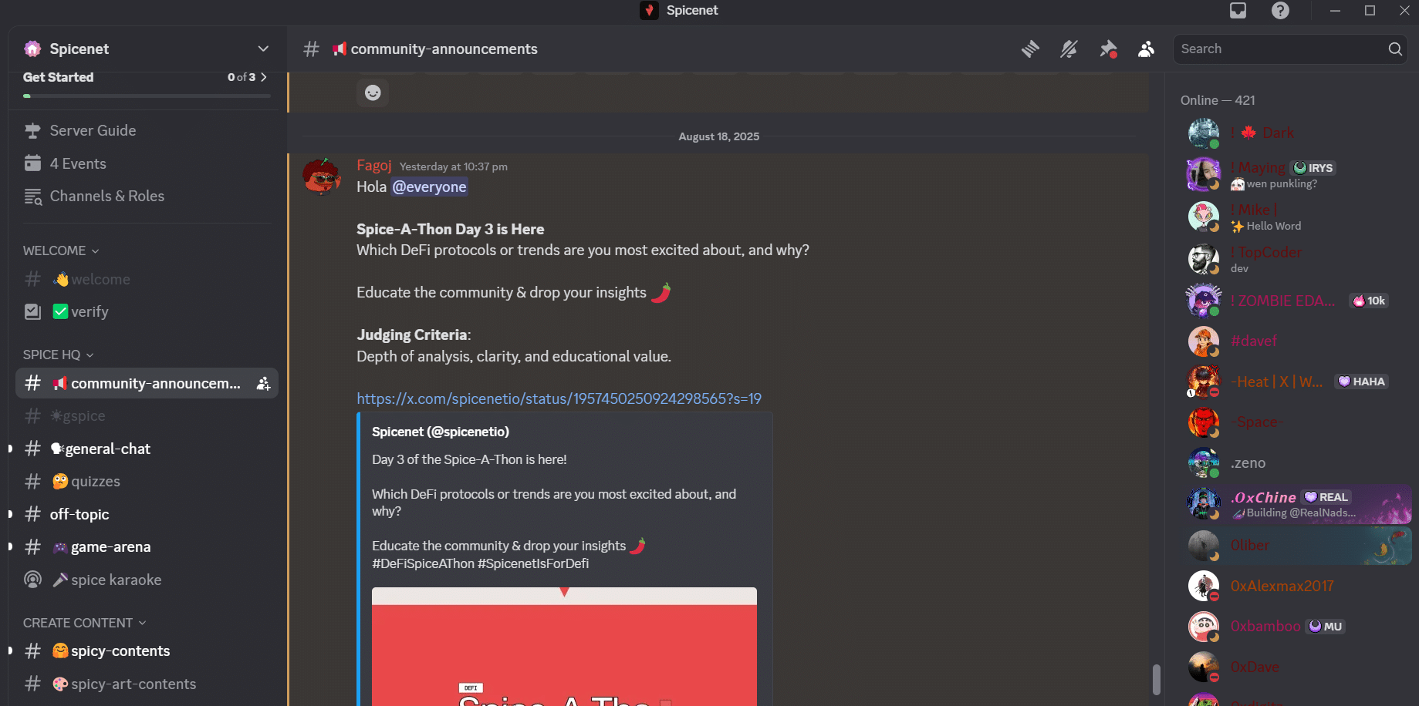This screenshot has height=706, width=1419.
Task: Toggle the member list icon
Action: point(1147,49)
